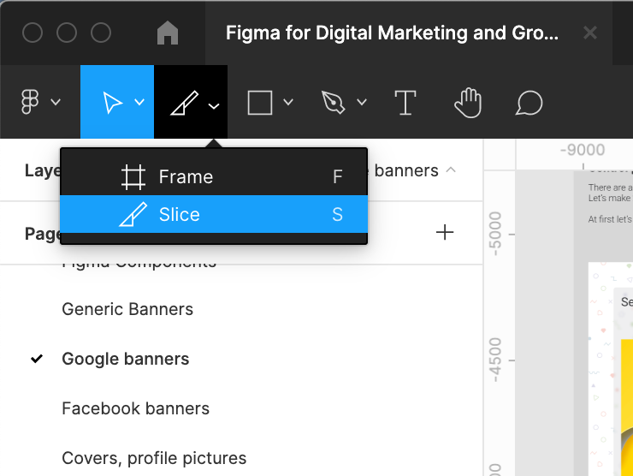Select the Rectangle shape tool
The image size is (633, 476).
tap(259, 103)
